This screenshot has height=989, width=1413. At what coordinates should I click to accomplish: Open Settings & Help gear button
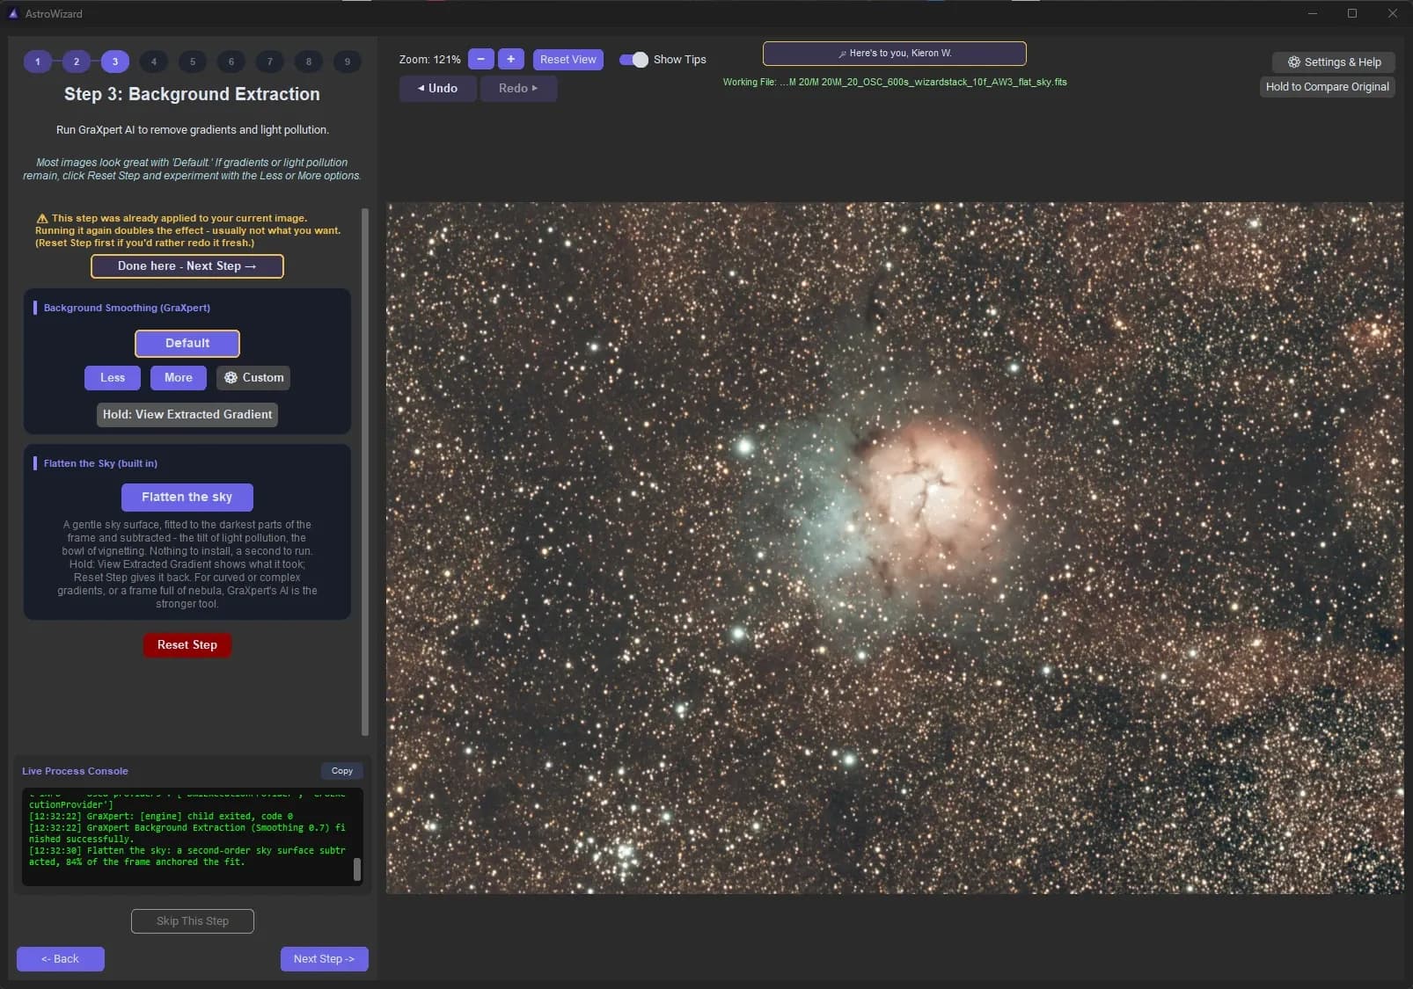coord(1334,62)
